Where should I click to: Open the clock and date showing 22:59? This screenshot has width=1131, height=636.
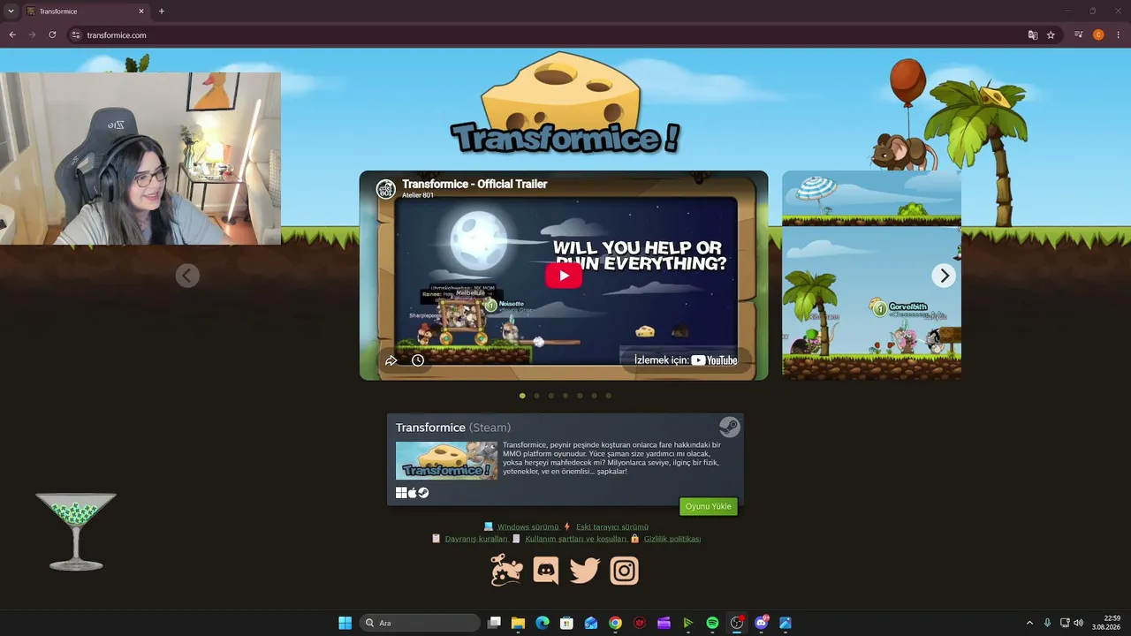pyautogui.click(x=1106, y=623)
